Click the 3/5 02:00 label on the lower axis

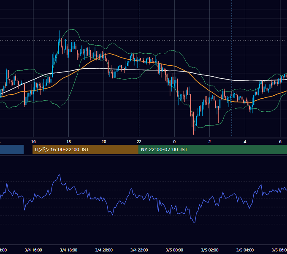(x=210, y=250)
